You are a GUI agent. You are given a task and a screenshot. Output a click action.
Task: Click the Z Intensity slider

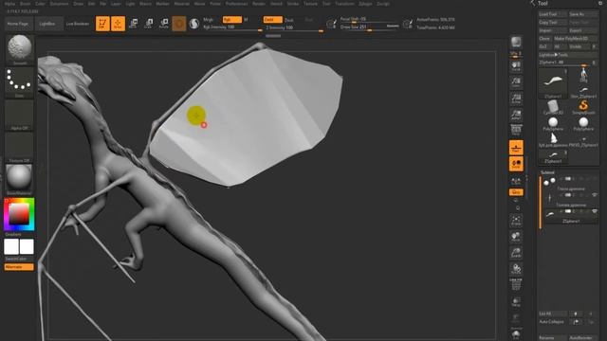click(x=294, y=27)
